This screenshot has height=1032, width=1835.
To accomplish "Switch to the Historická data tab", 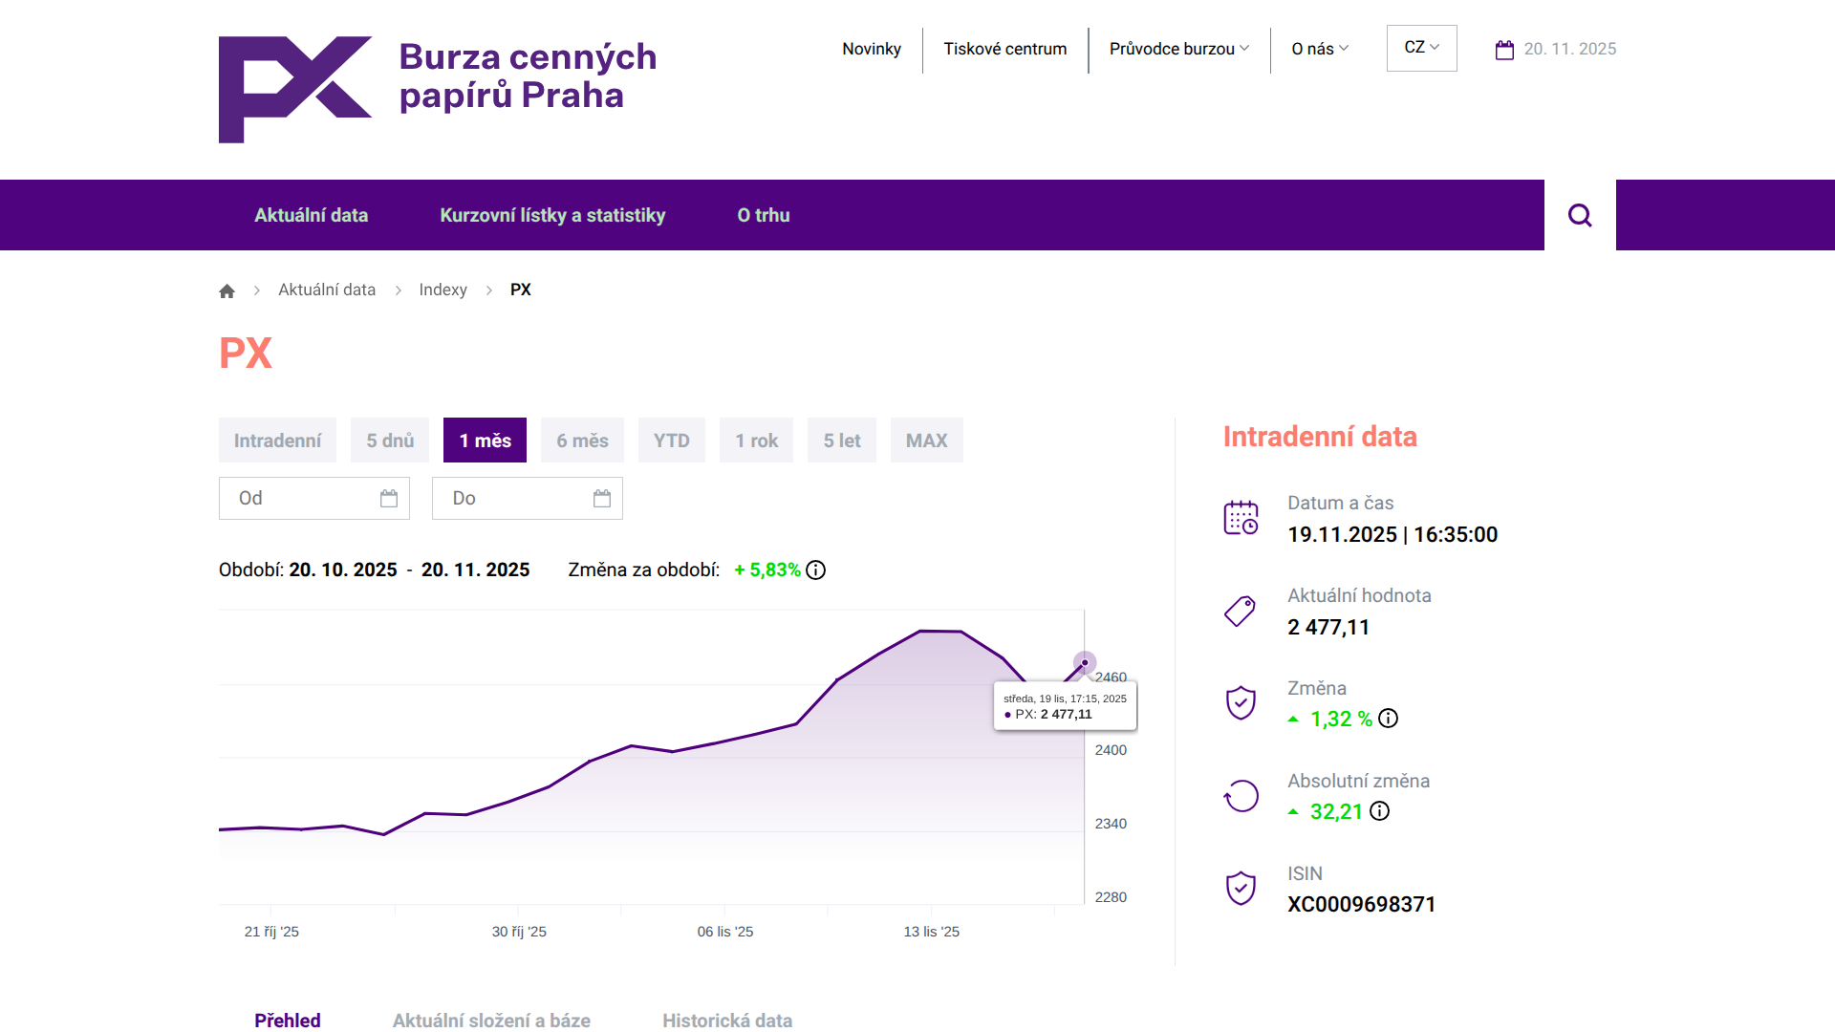I will [x=727, y=1020].
